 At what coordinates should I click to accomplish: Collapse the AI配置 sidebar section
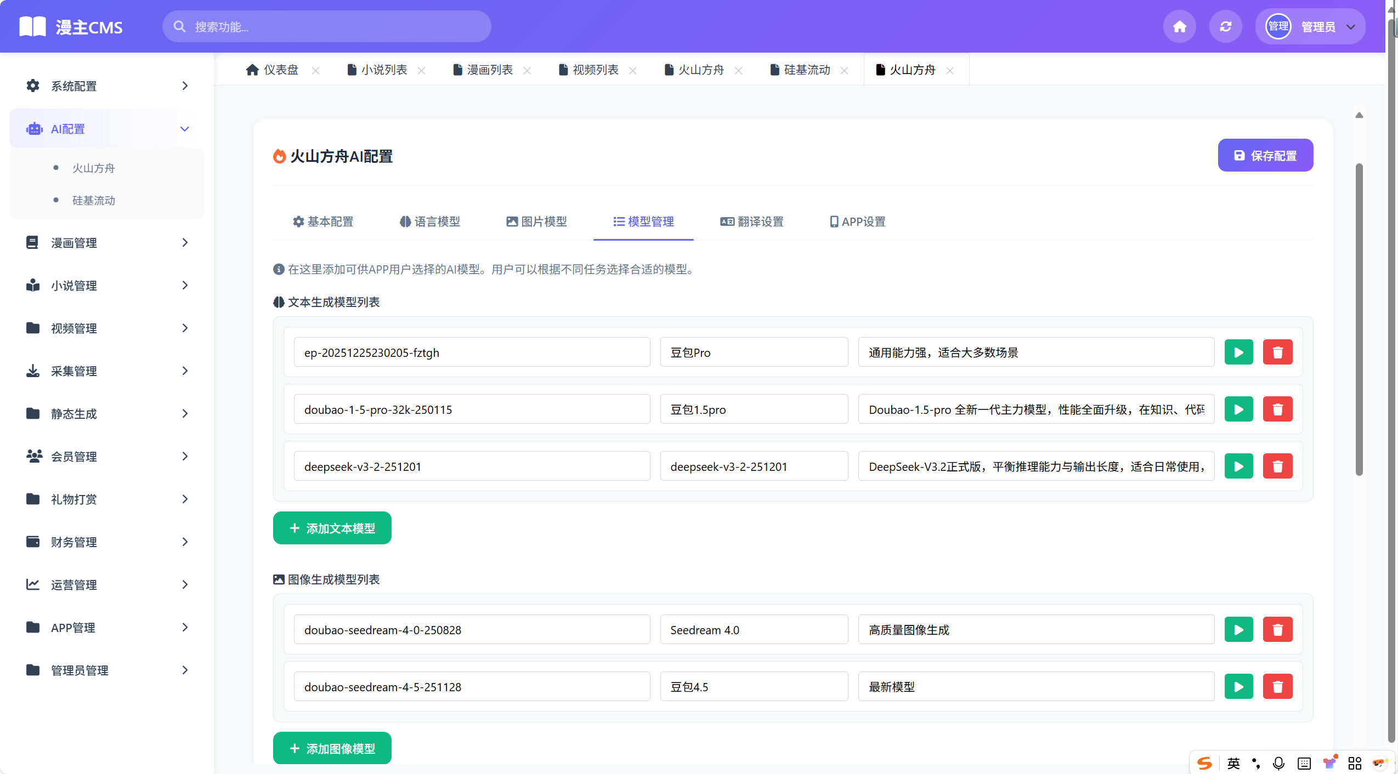point(184,128)
